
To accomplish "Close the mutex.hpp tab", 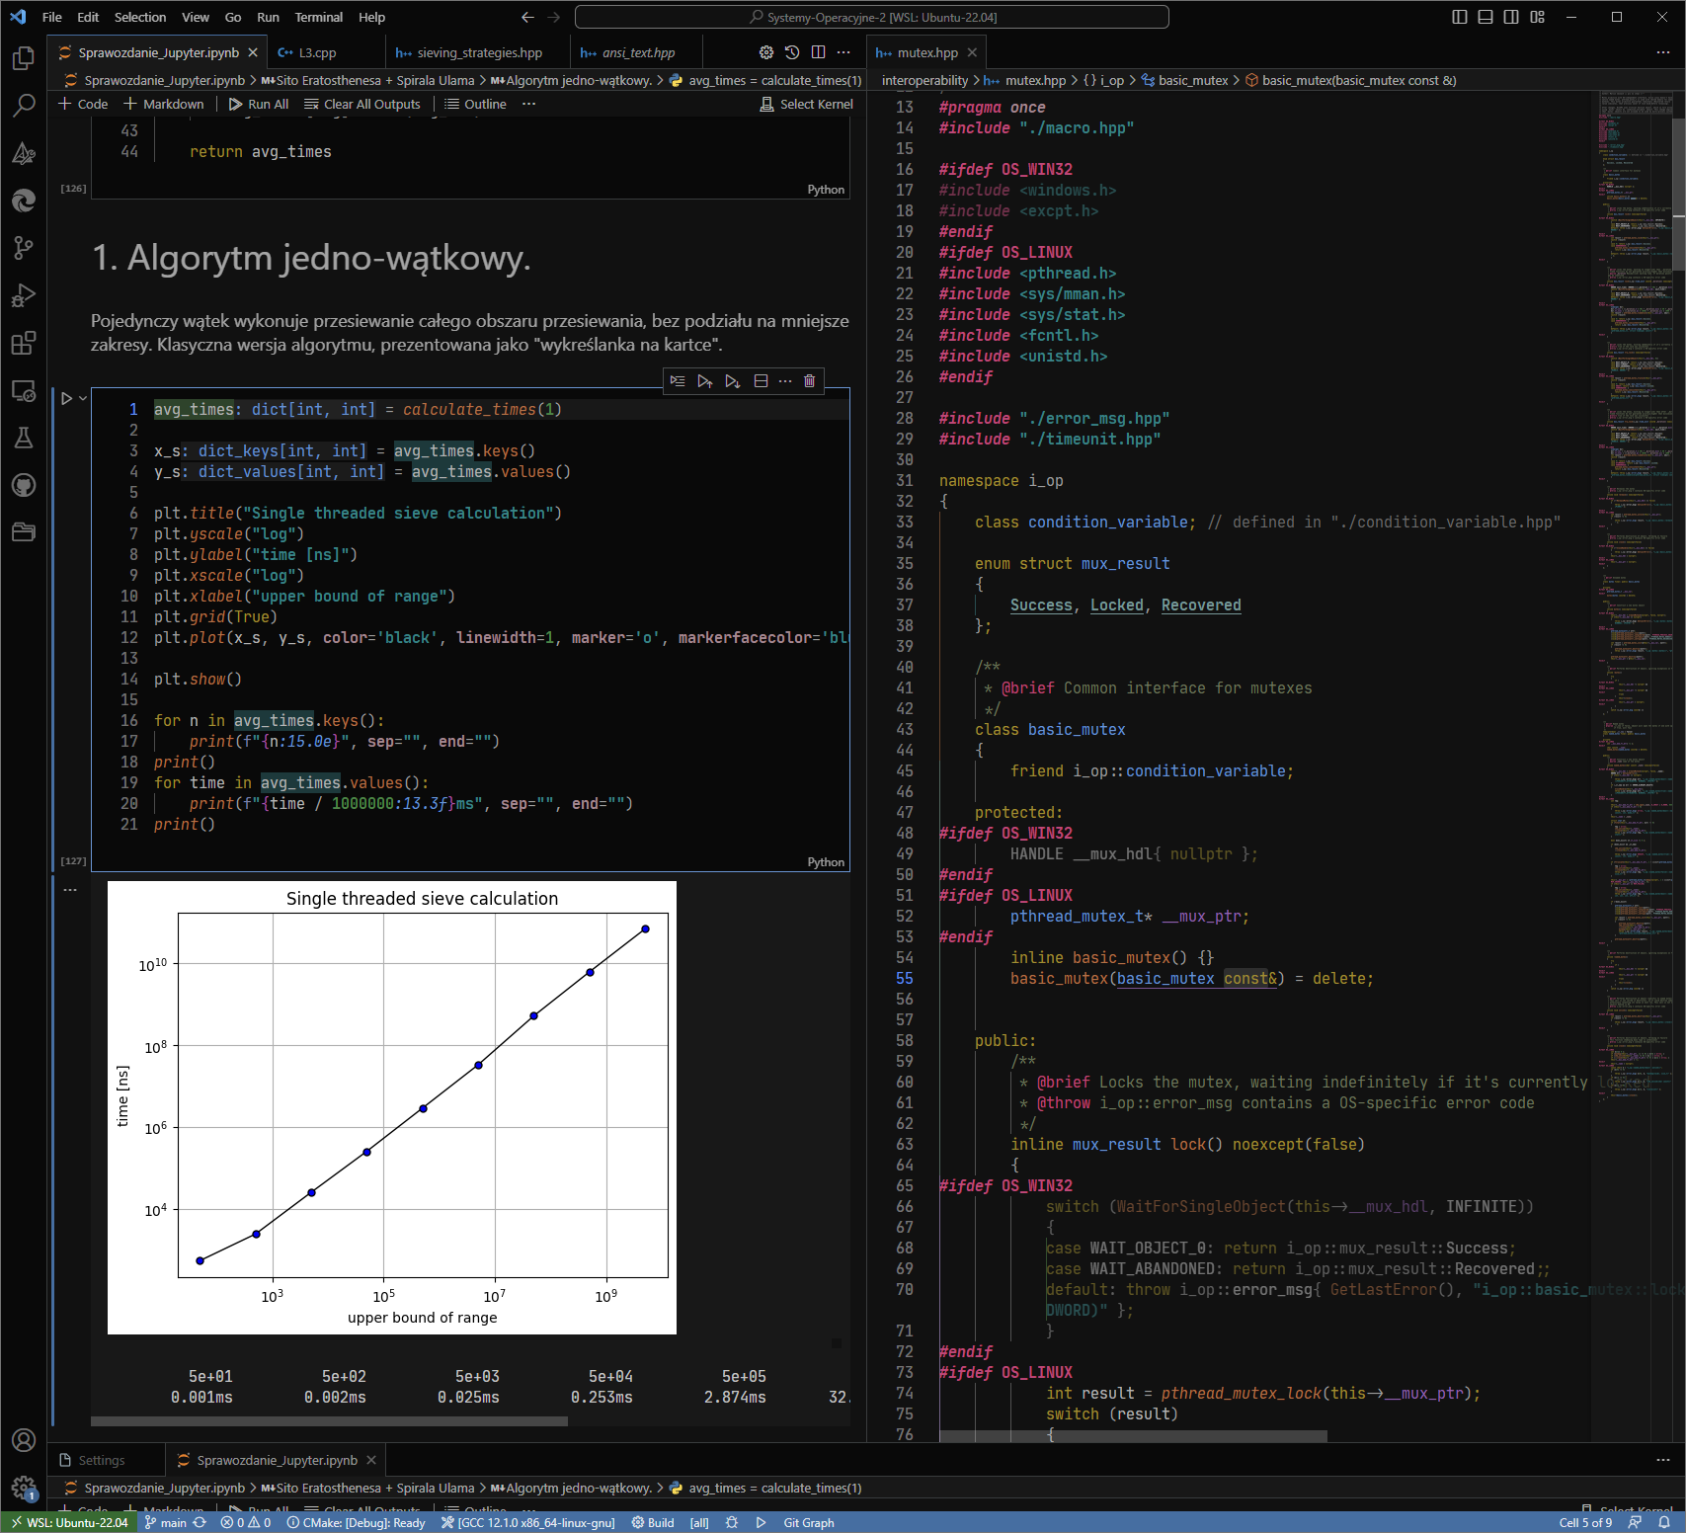I will [x=973, y=52].
